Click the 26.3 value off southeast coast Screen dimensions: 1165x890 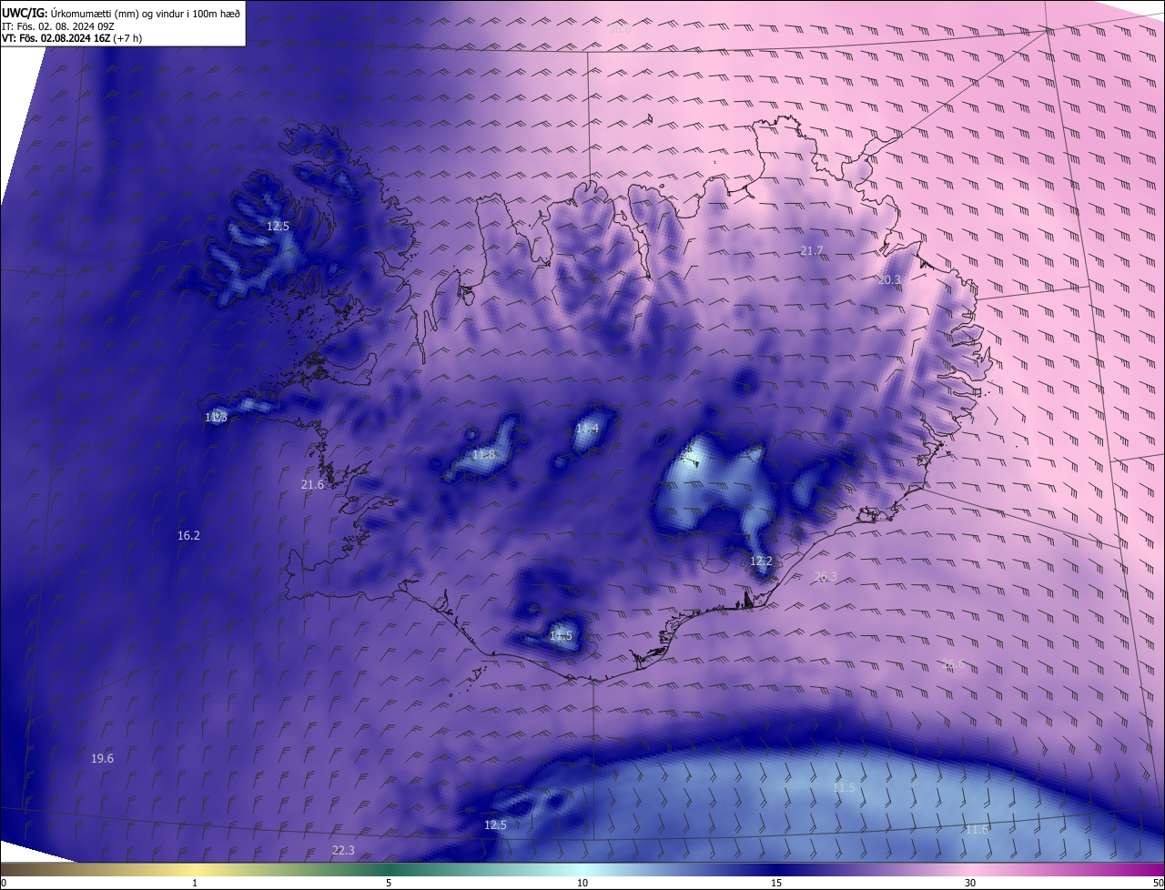tap(826, 577)
